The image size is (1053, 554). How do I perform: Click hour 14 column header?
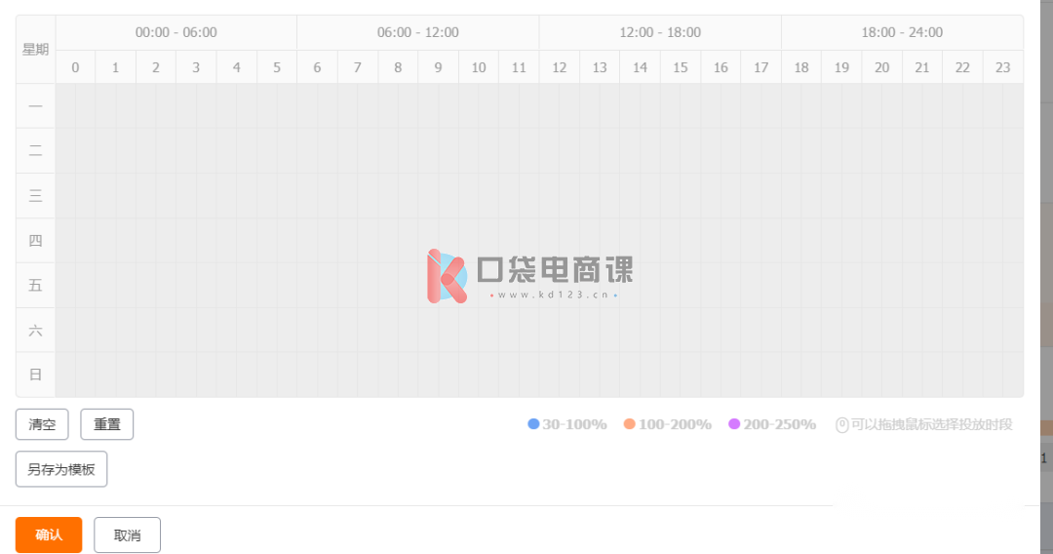[640, 67]
